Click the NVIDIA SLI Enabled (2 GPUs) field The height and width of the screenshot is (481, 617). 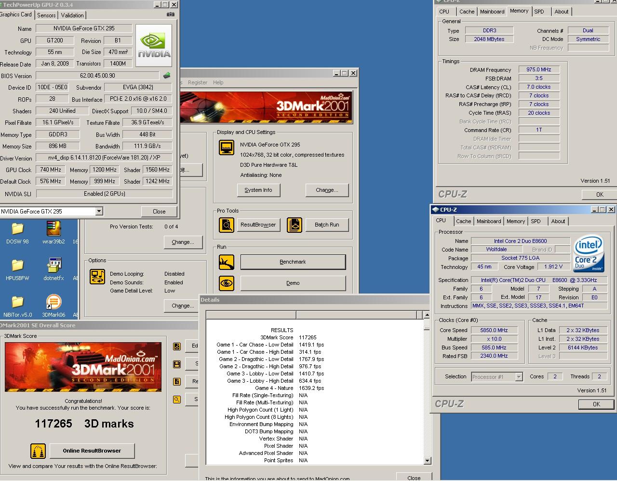pos(104,194)
